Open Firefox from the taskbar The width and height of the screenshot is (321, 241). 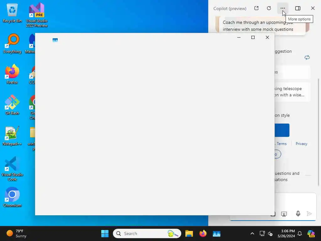(203, 233)
